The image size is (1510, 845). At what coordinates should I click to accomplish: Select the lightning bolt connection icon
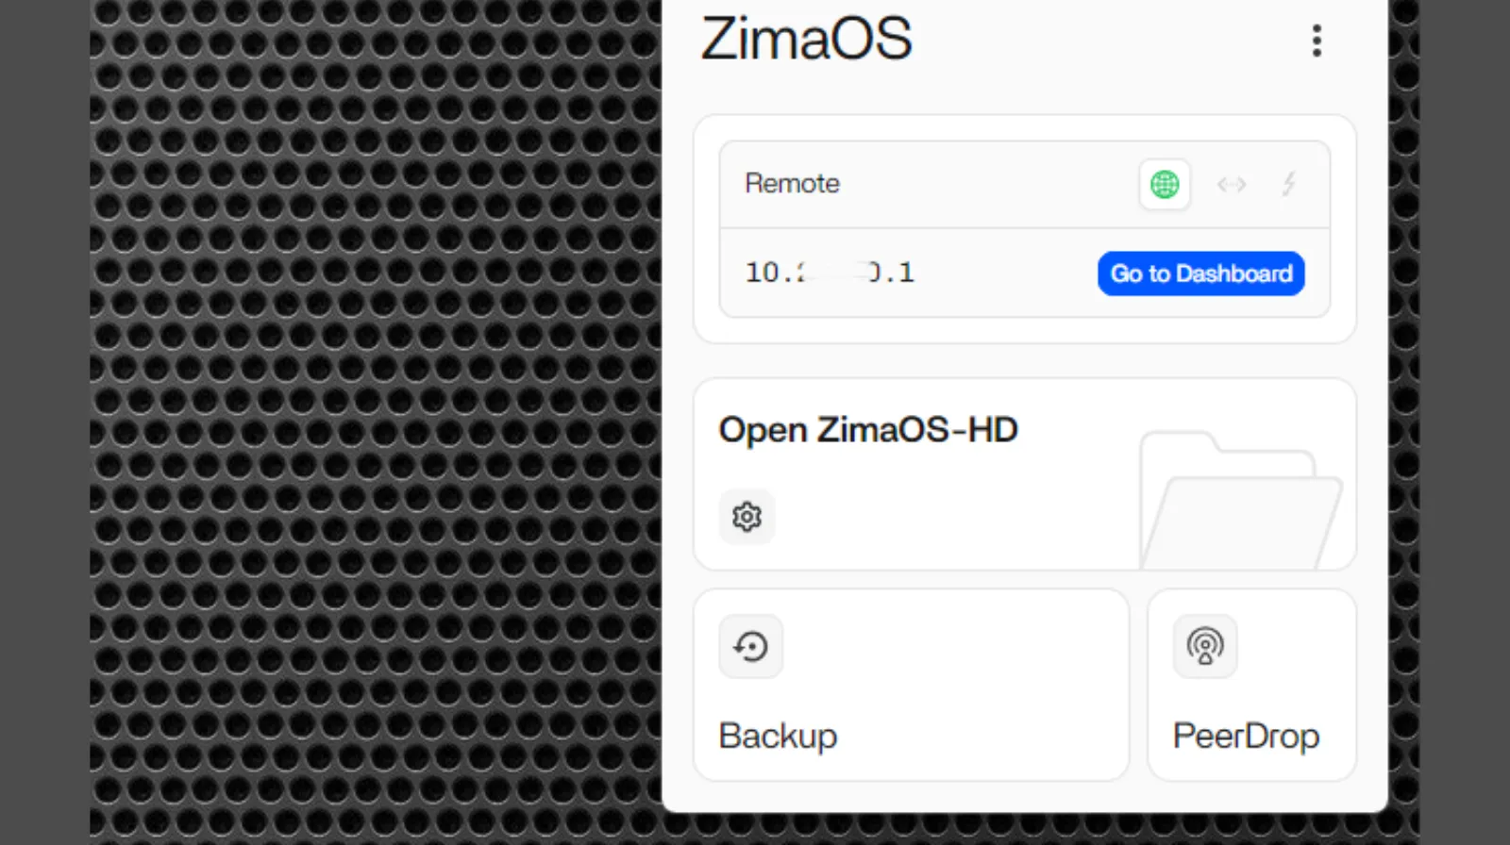1288,184
